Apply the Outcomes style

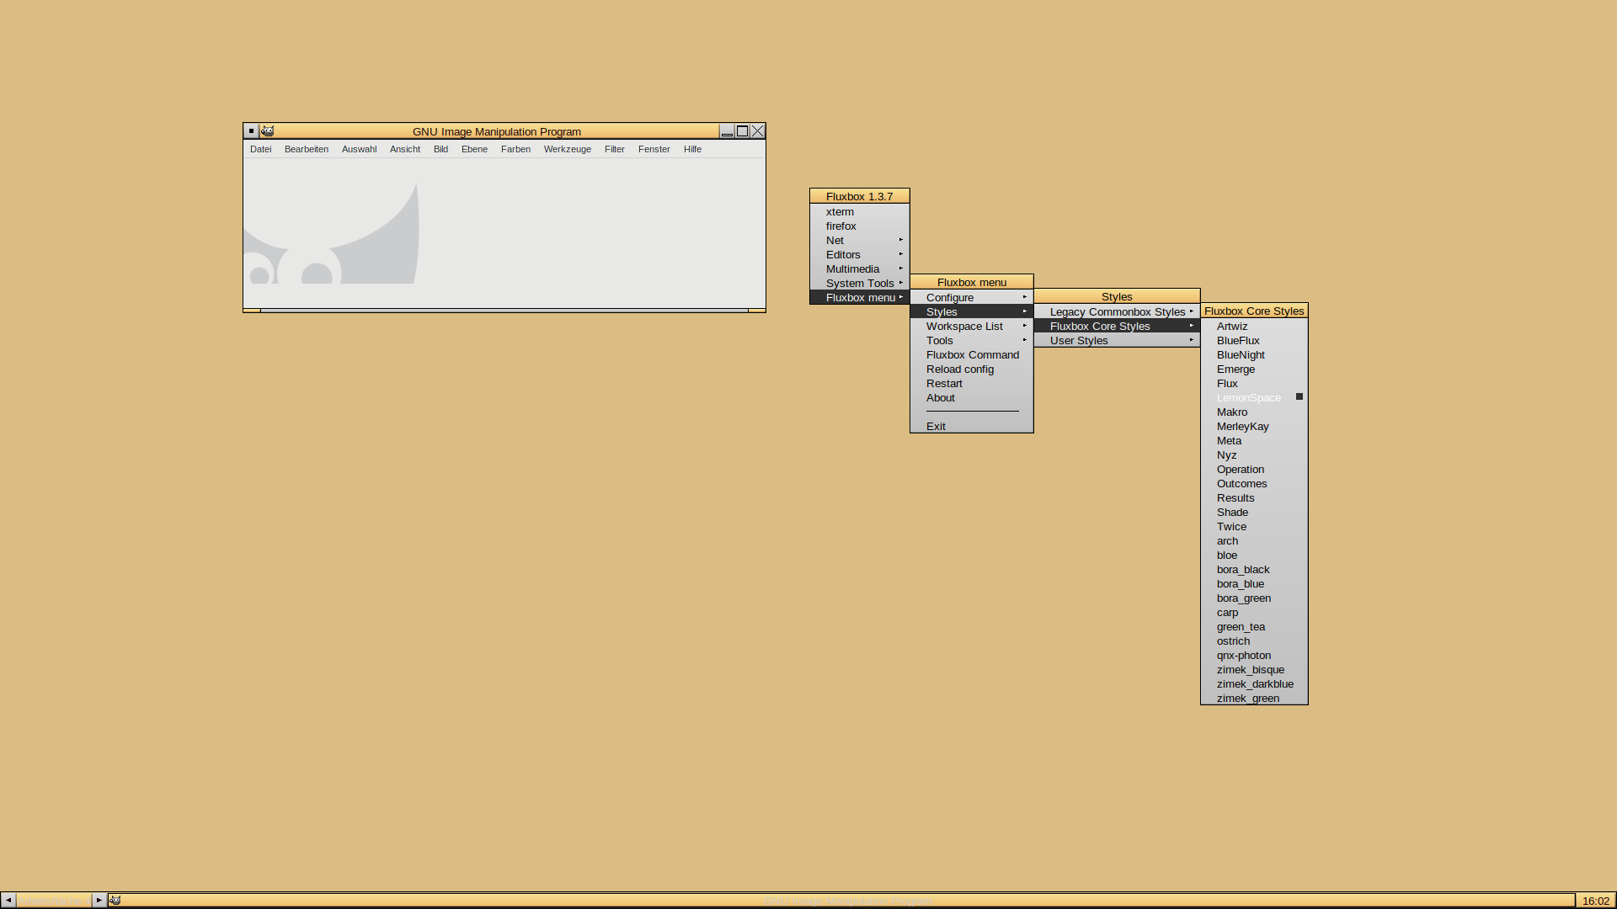click(1254, 483)
